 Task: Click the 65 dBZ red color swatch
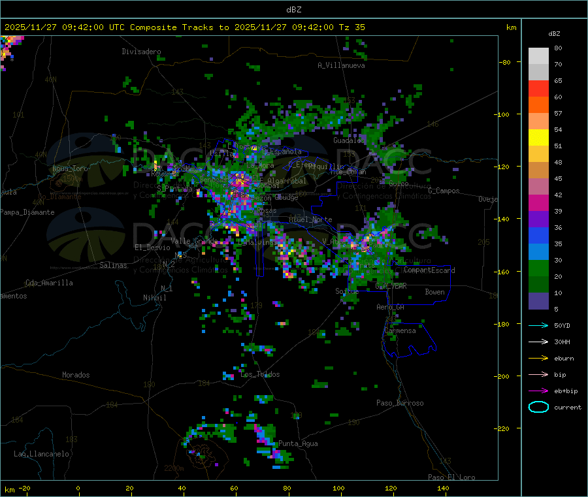pos(538,88)
